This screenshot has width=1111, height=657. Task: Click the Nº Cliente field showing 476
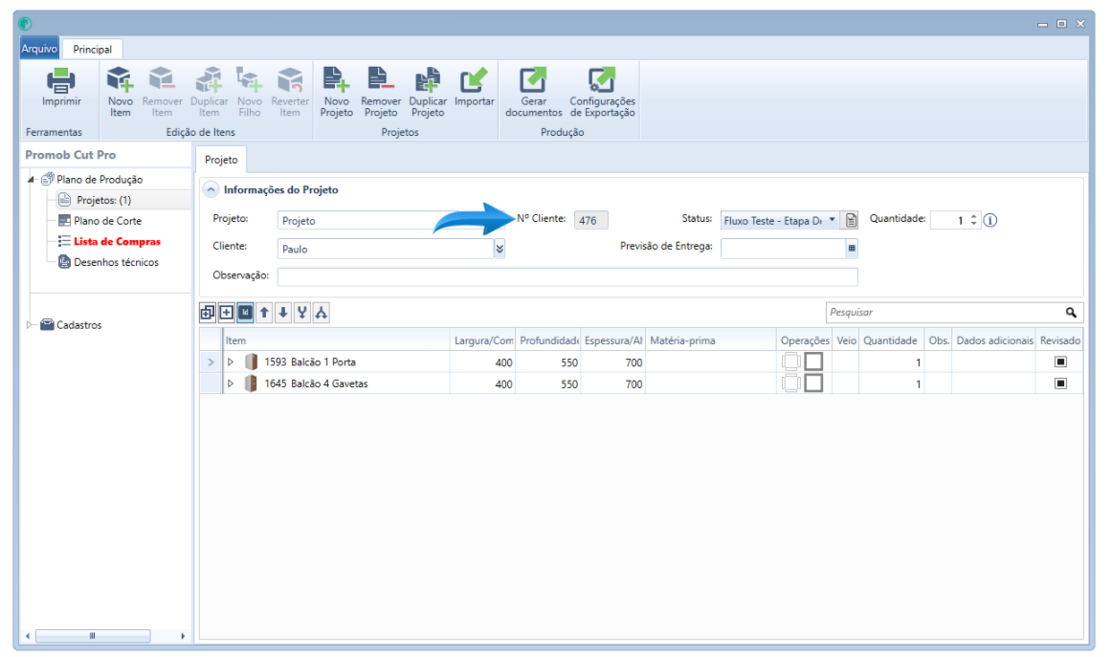click(x=590, y=220)
